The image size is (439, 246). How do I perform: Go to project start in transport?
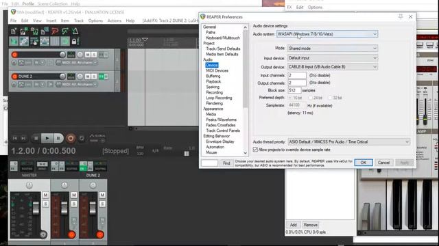coord(15,138)
